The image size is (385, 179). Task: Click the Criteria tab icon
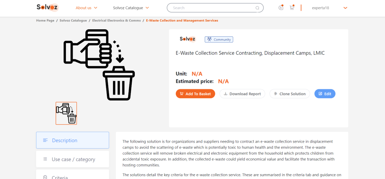45,177
